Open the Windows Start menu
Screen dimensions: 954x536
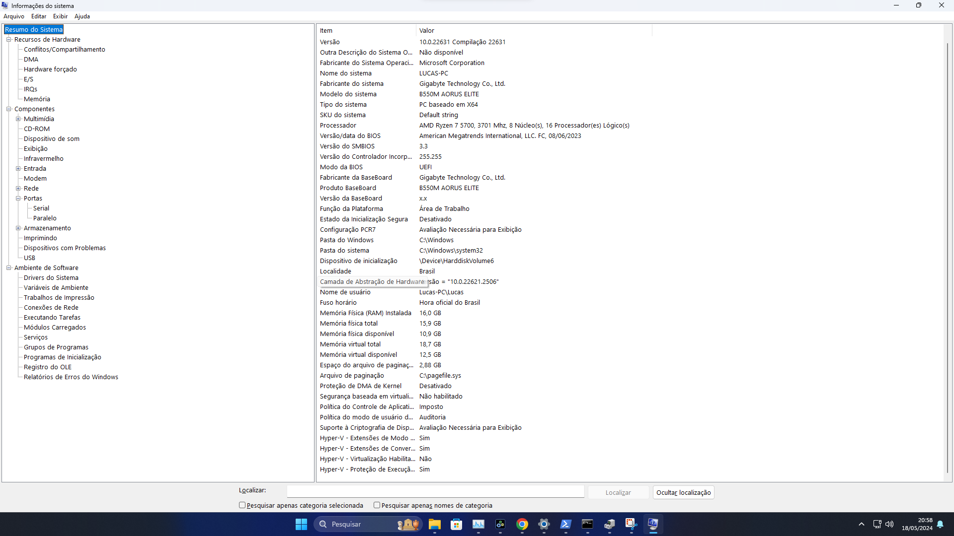click(x=301, y=524)
